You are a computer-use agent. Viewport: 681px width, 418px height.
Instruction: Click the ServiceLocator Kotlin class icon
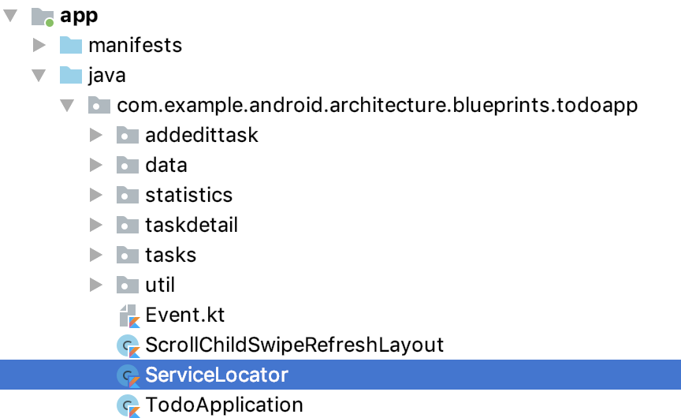click(x=128, y=375)
